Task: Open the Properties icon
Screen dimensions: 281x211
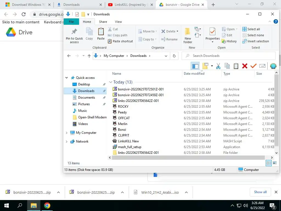Action: click(212, 32)
